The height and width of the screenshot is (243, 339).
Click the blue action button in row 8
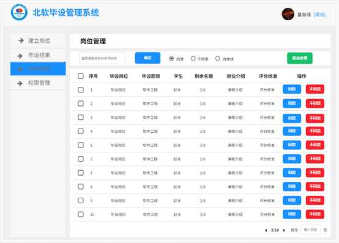(x=292, y=186)
